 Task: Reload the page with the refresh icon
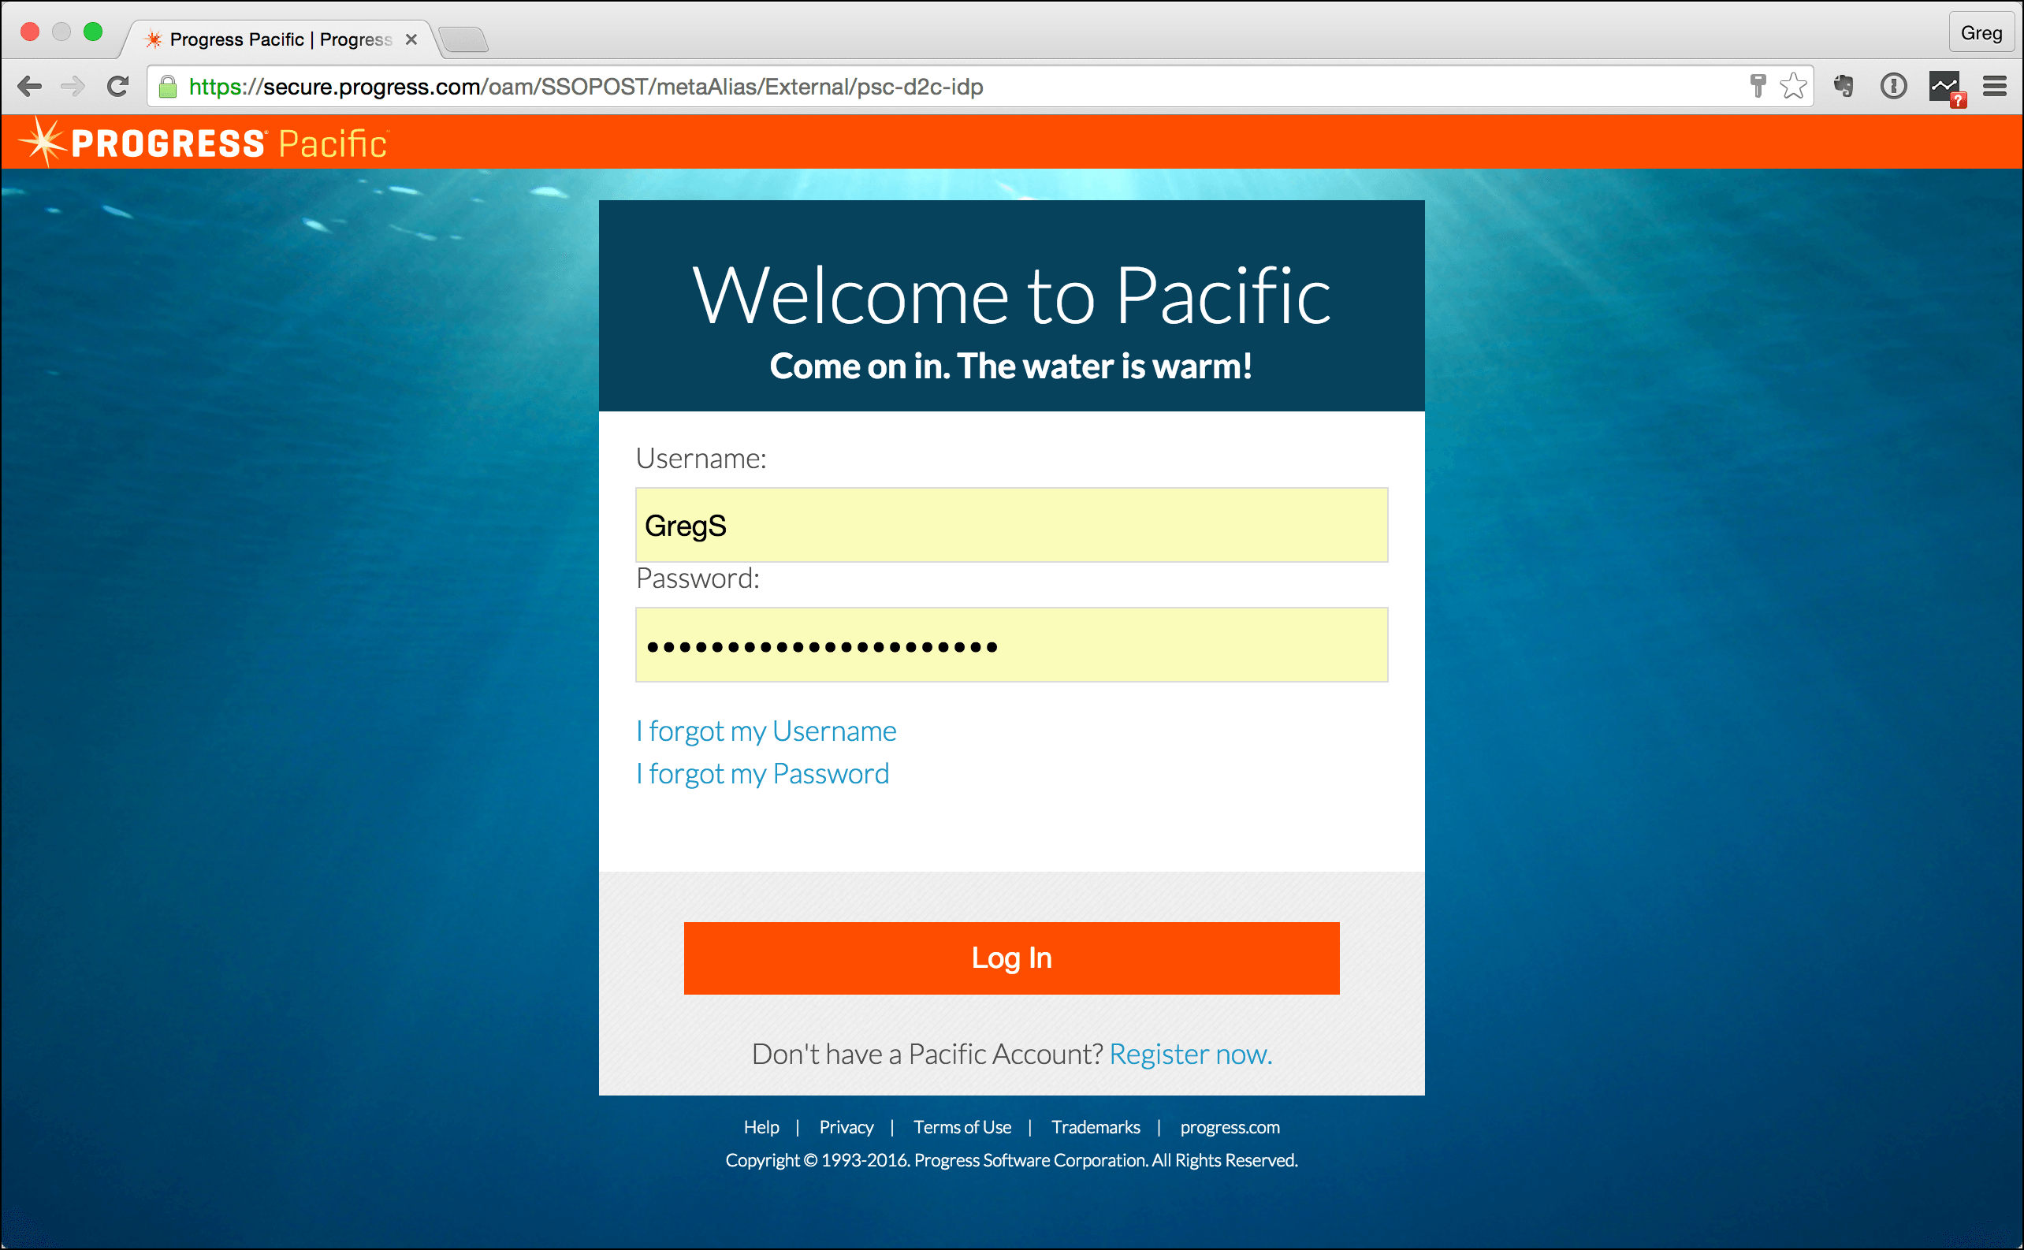click(118, 86)
